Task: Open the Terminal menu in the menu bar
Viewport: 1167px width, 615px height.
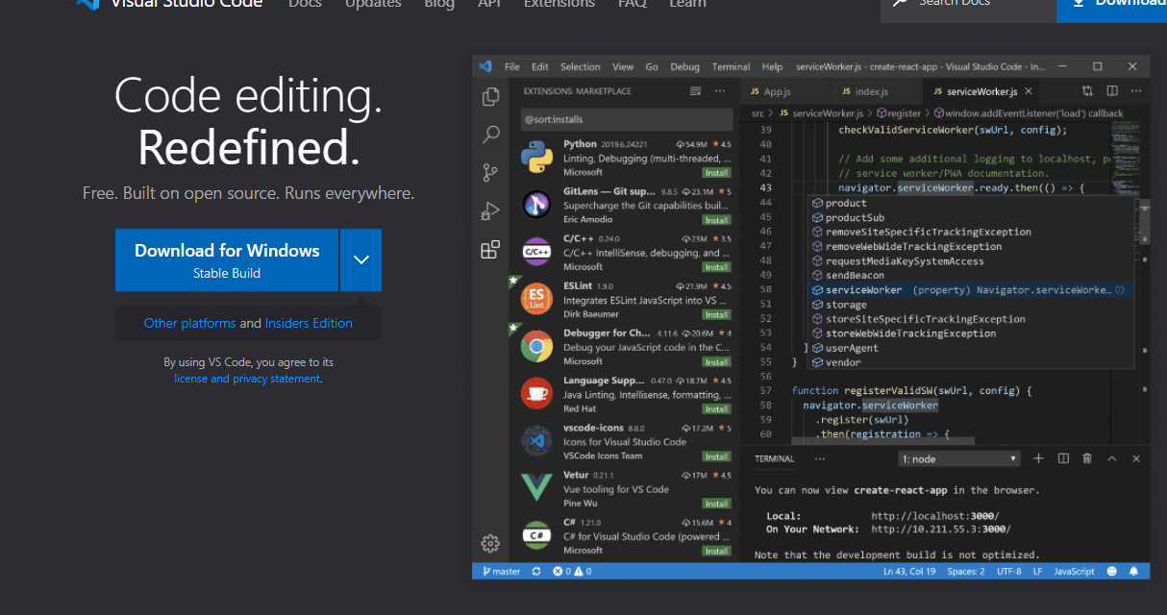Action: [731, 66]
